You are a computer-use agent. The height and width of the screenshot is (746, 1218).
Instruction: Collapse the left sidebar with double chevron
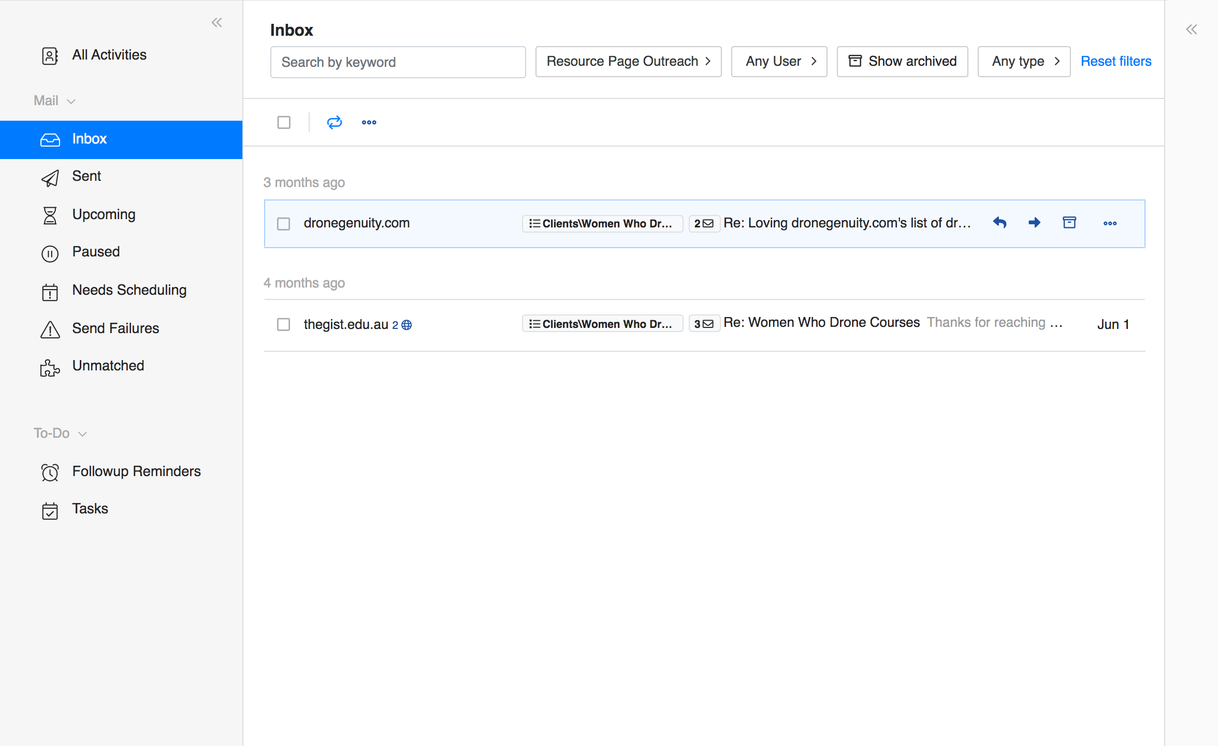click(x=216, y=22)
